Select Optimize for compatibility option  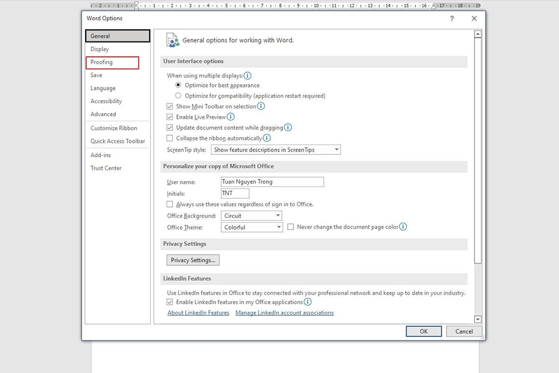(x=178, y=96)
